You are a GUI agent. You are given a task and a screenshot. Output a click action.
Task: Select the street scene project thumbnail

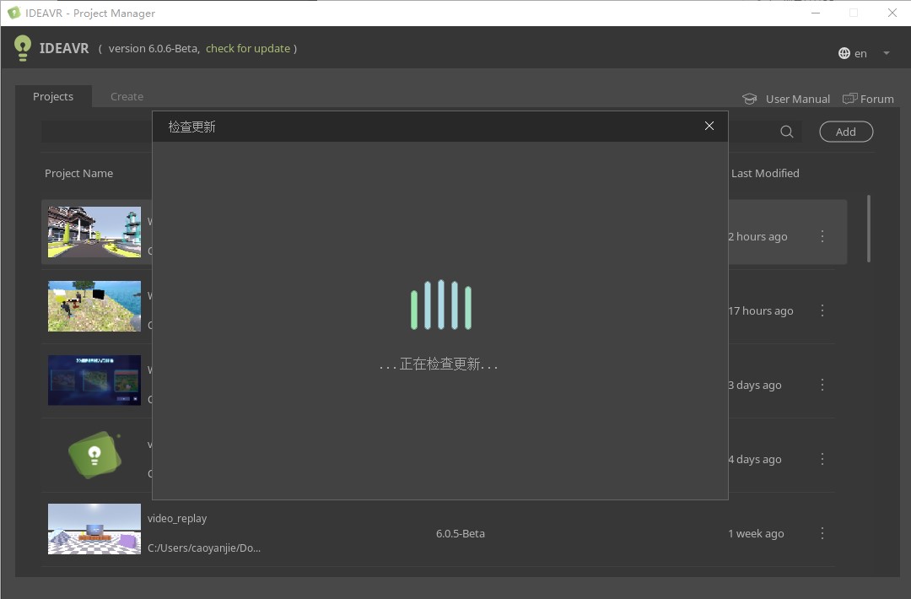94,232
